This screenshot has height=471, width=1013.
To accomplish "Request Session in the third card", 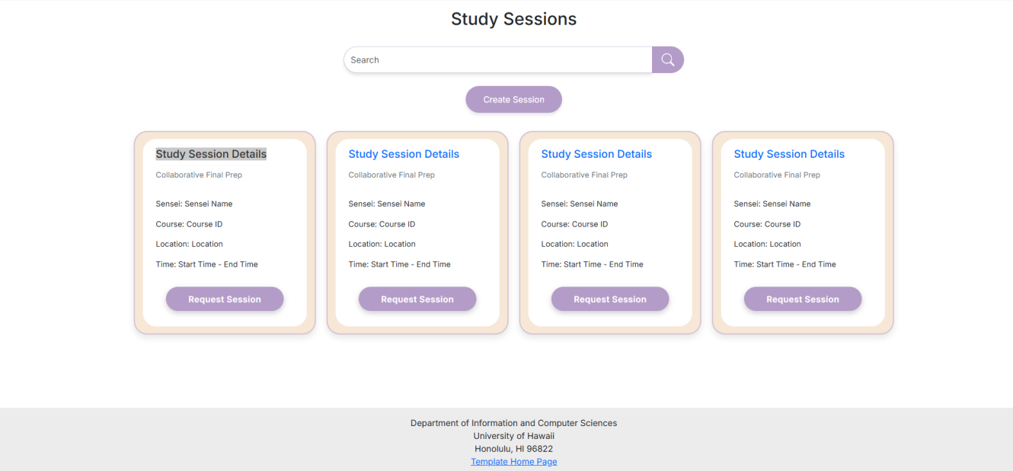I will (610, 299).
